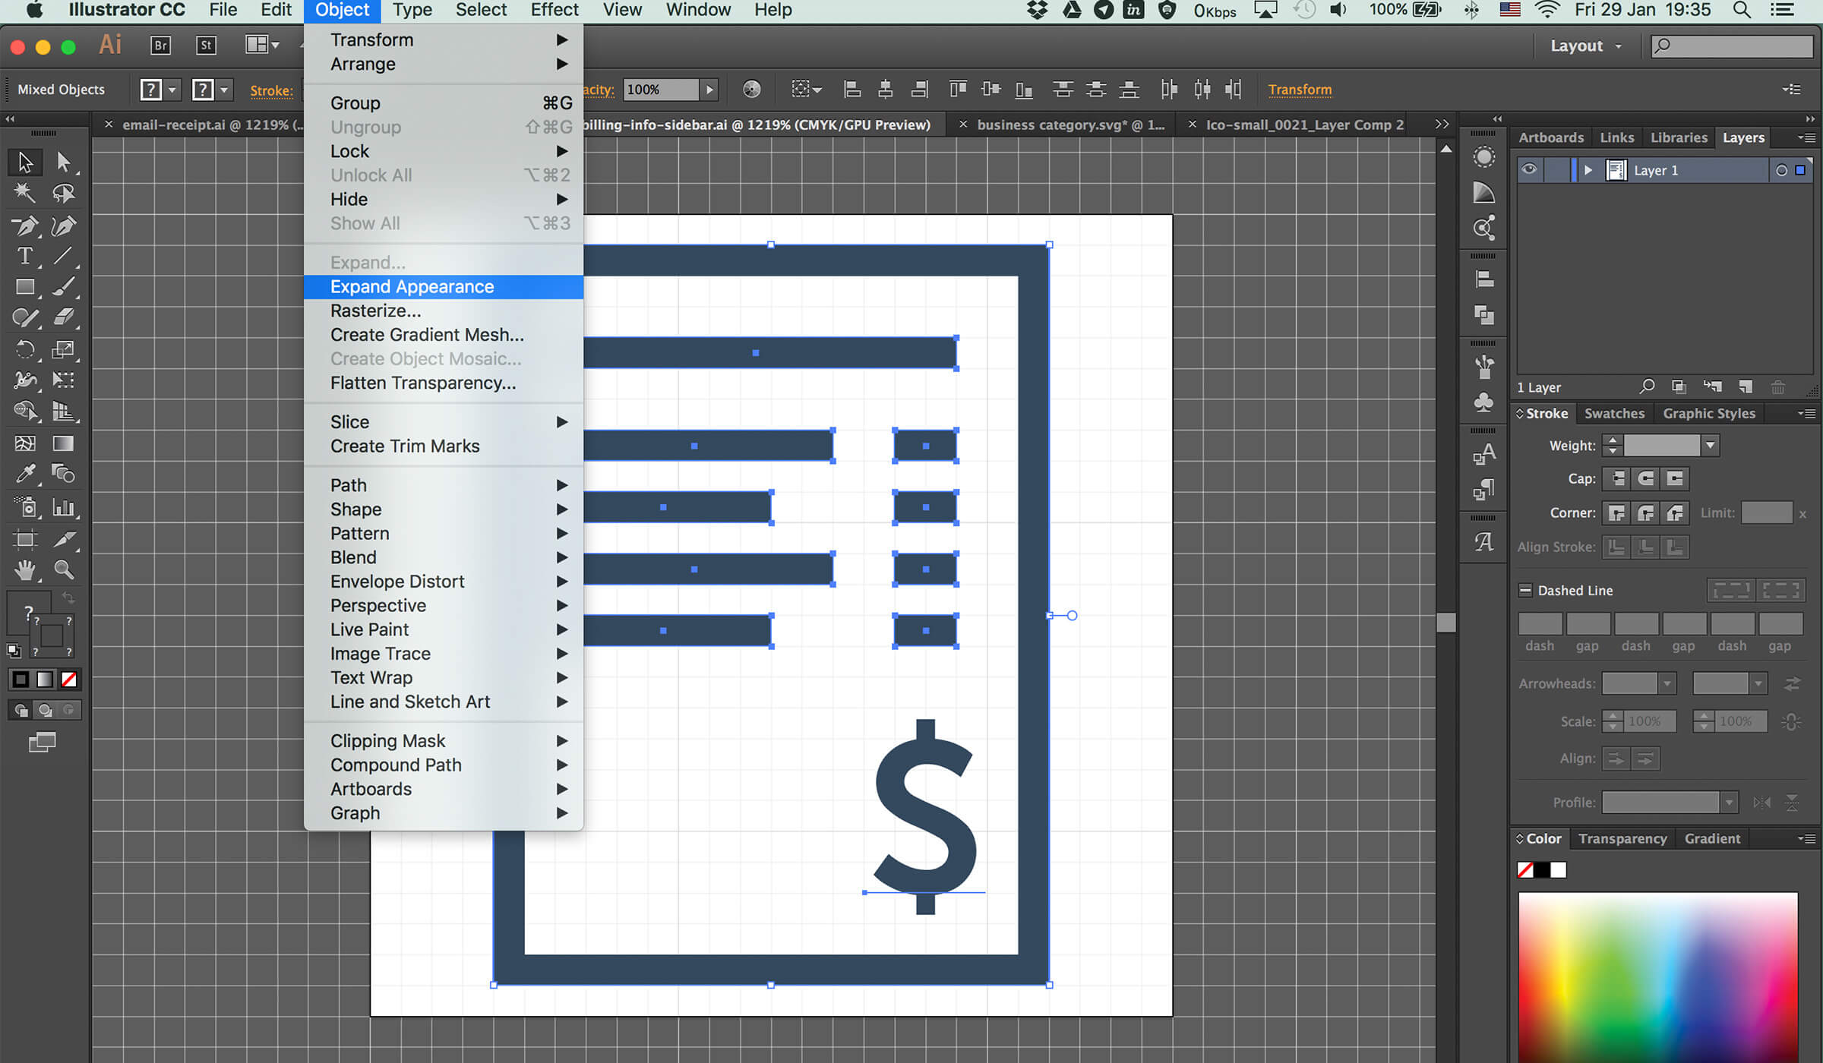
Task: Select the Rotate tool
Action: click(x=25, y=349)
